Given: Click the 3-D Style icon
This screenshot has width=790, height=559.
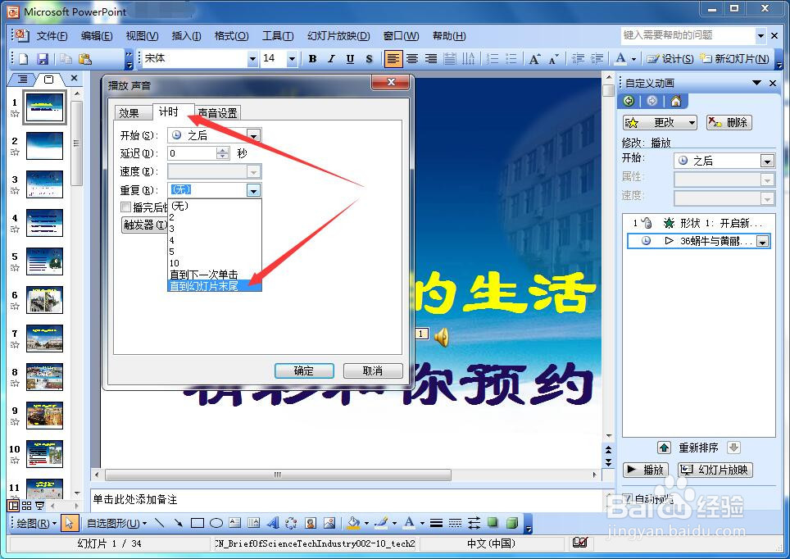Looking at the screenshot, I should coord(511,523).
